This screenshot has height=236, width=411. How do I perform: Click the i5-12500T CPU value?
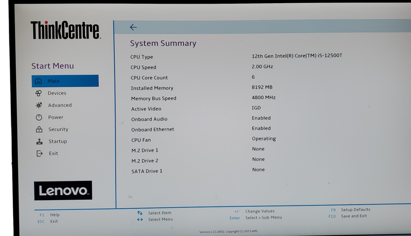coord(297,56)
